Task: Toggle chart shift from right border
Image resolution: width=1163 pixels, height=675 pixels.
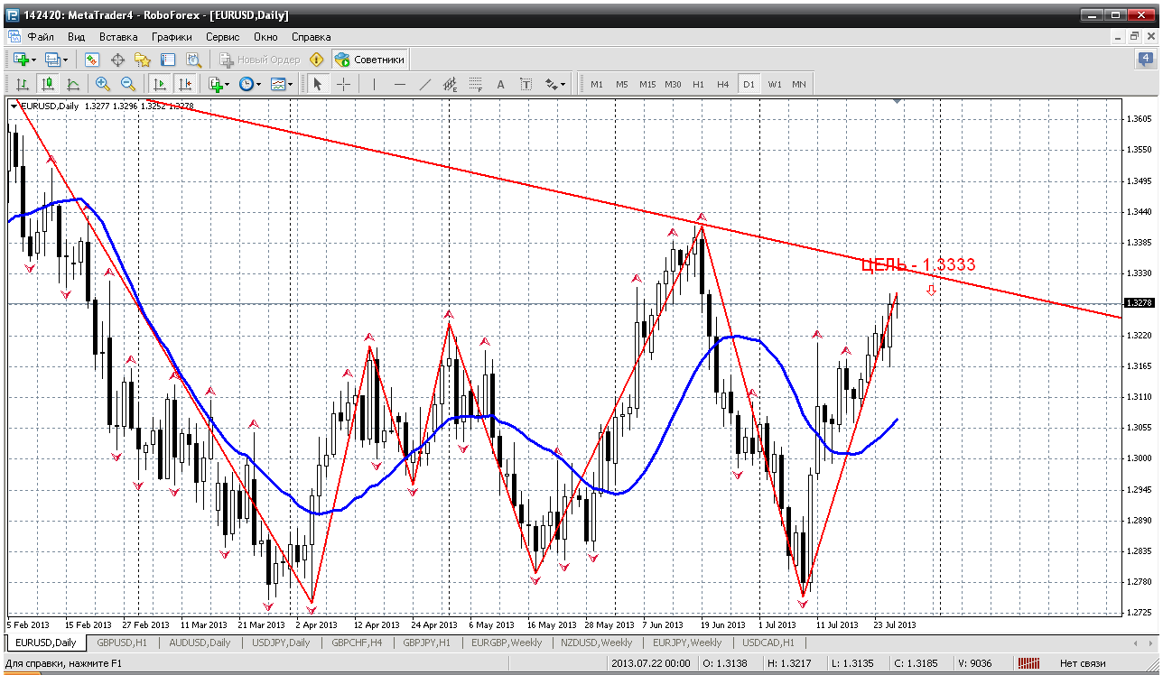Action: coord(185,84)
